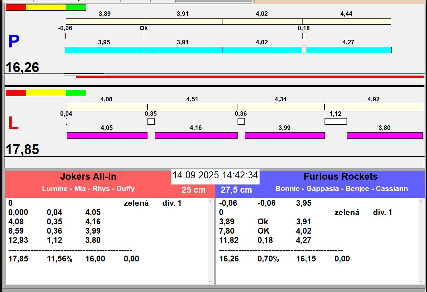Image resolution: width=427 pixels, height=292 pixels.
Task: Click the small red -0,06 marker in lane P
Action: [x=65, y=36]
